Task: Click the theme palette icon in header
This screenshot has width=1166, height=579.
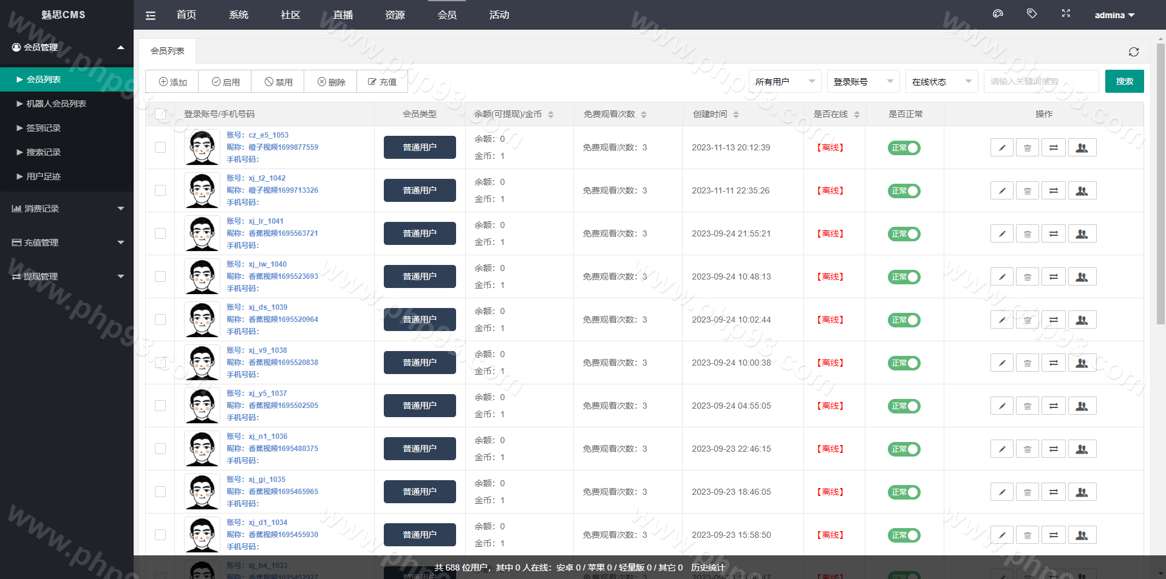Action: pos(998,13)
